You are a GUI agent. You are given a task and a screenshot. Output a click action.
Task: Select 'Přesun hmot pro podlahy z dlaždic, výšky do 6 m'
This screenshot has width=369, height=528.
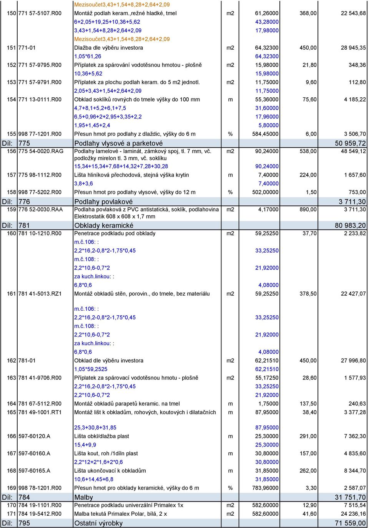[135, 134]
